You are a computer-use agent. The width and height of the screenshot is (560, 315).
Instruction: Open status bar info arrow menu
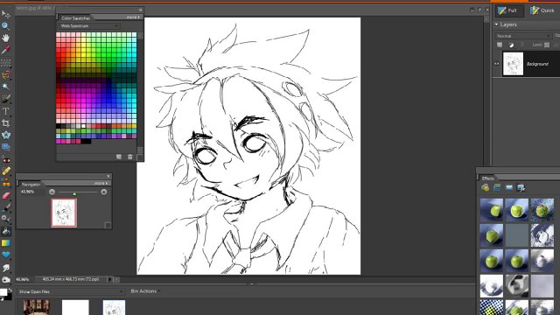tap(109, 279)
